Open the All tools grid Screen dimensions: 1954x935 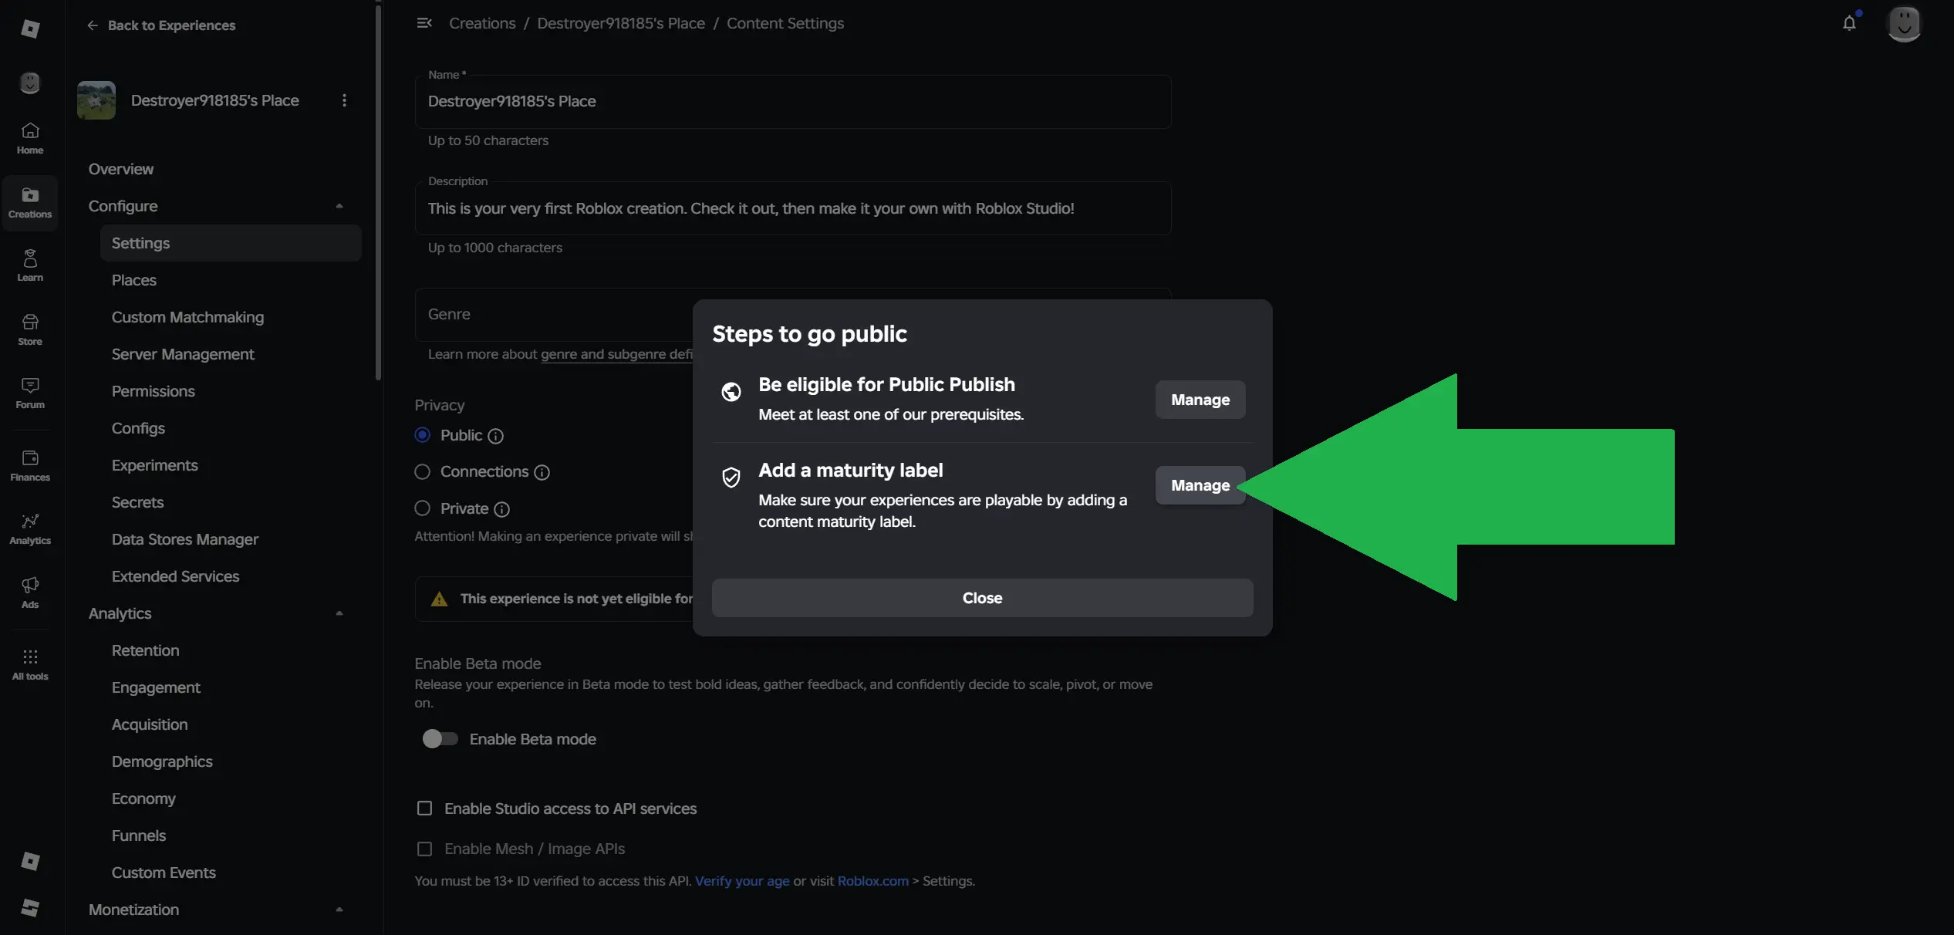coord(30,664)
